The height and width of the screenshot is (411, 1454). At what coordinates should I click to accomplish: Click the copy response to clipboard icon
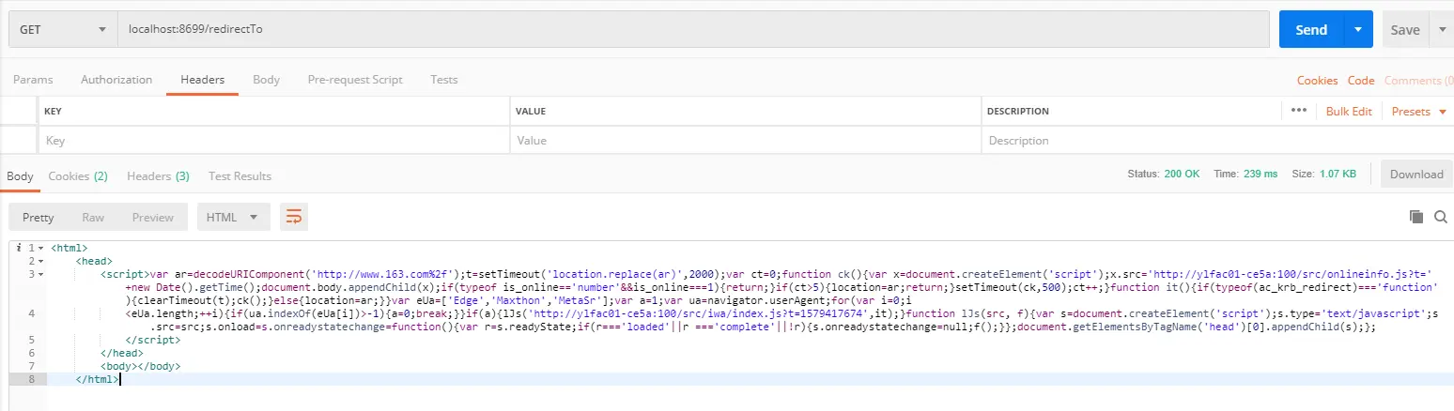click(1416, 217)
